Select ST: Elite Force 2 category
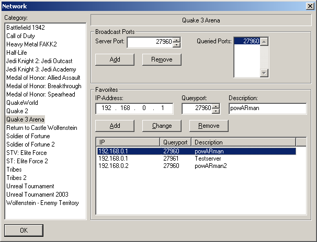317x242 pixels. pyautogui.click(x=27, y=161)
